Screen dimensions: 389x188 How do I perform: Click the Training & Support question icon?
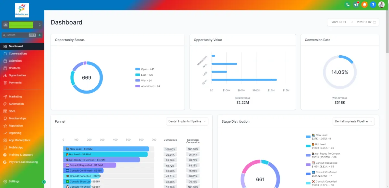pos(5,155)
